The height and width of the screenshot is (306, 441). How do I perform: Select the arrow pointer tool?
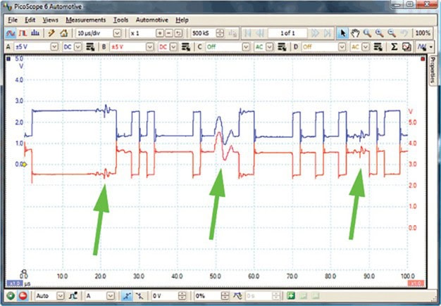343,33
